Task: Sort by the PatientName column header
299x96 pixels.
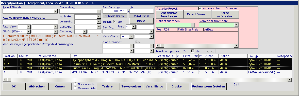Action: [54, 56]
